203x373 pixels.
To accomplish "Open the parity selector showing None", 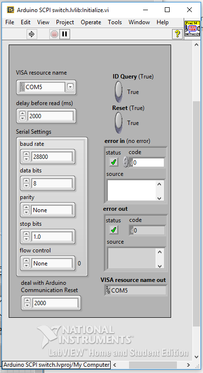I will (x=52, y=210).
